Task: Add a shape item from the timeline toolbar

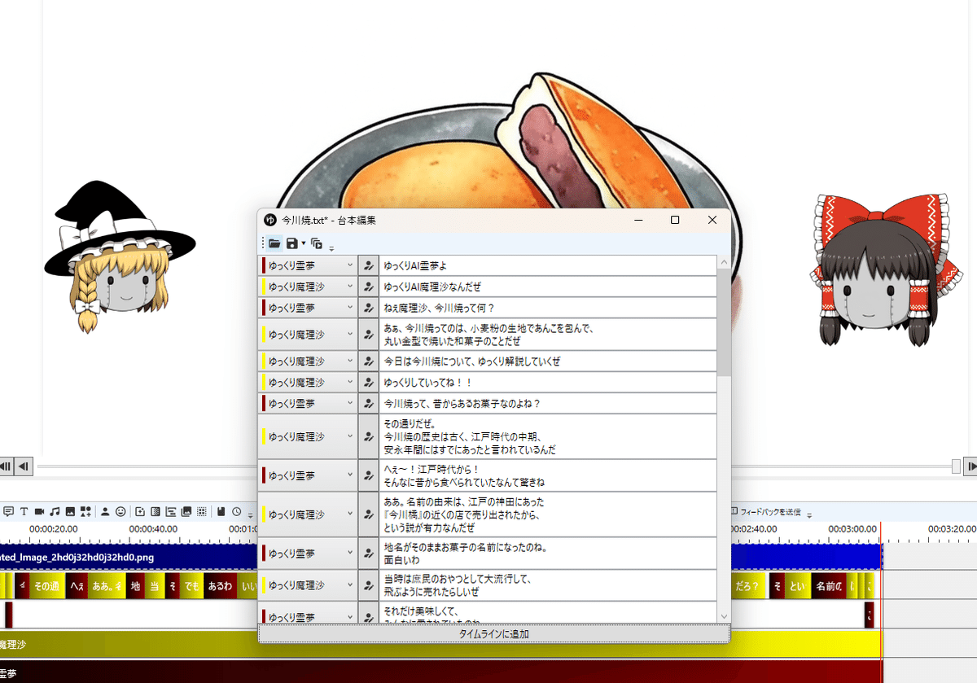Action: (x=85, y=511)
